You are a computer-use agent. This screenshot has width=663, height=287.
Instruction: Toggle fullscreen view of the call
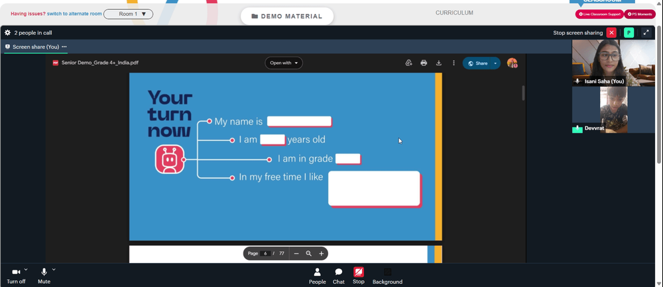(x=646, y=32)
